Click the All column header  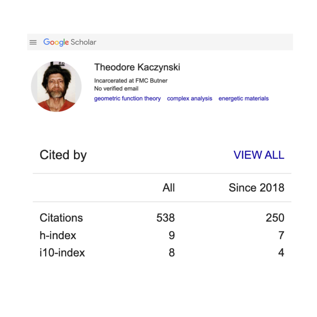coord(169,188)
